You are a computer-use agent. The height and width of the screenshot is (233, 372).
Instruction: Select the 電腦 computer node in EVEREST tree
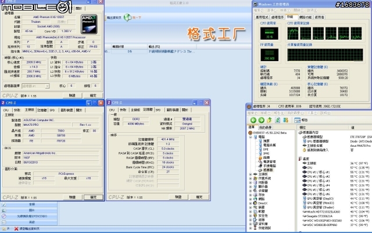262,137
